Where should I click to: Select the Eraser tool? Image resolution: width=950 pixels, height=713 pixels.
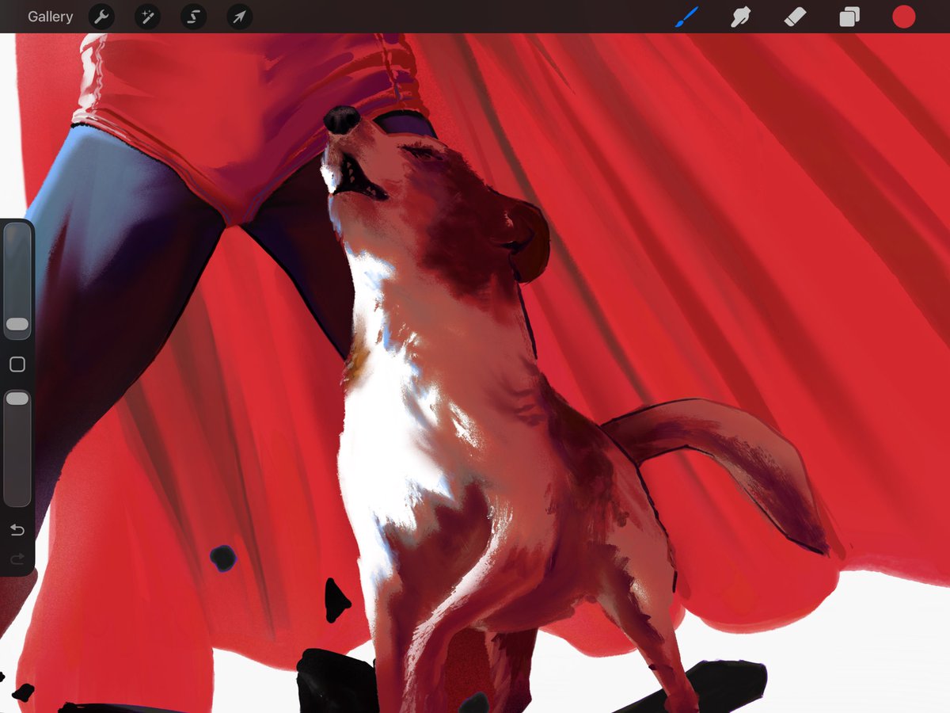coord(795,17)
